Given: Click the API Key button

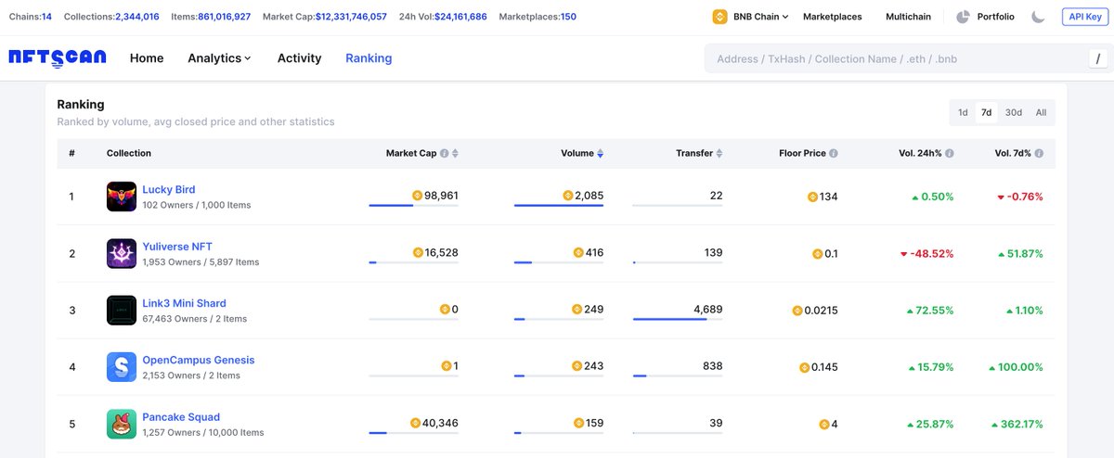Looking at the screenshot, I should click(x=1084, y=17).
